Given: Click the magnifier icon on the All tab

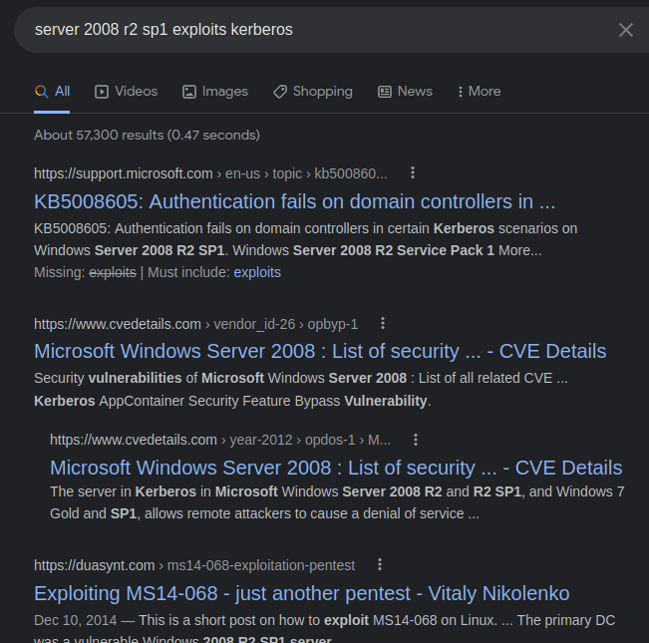Looking at the screenshot, I should click(41, 92).
